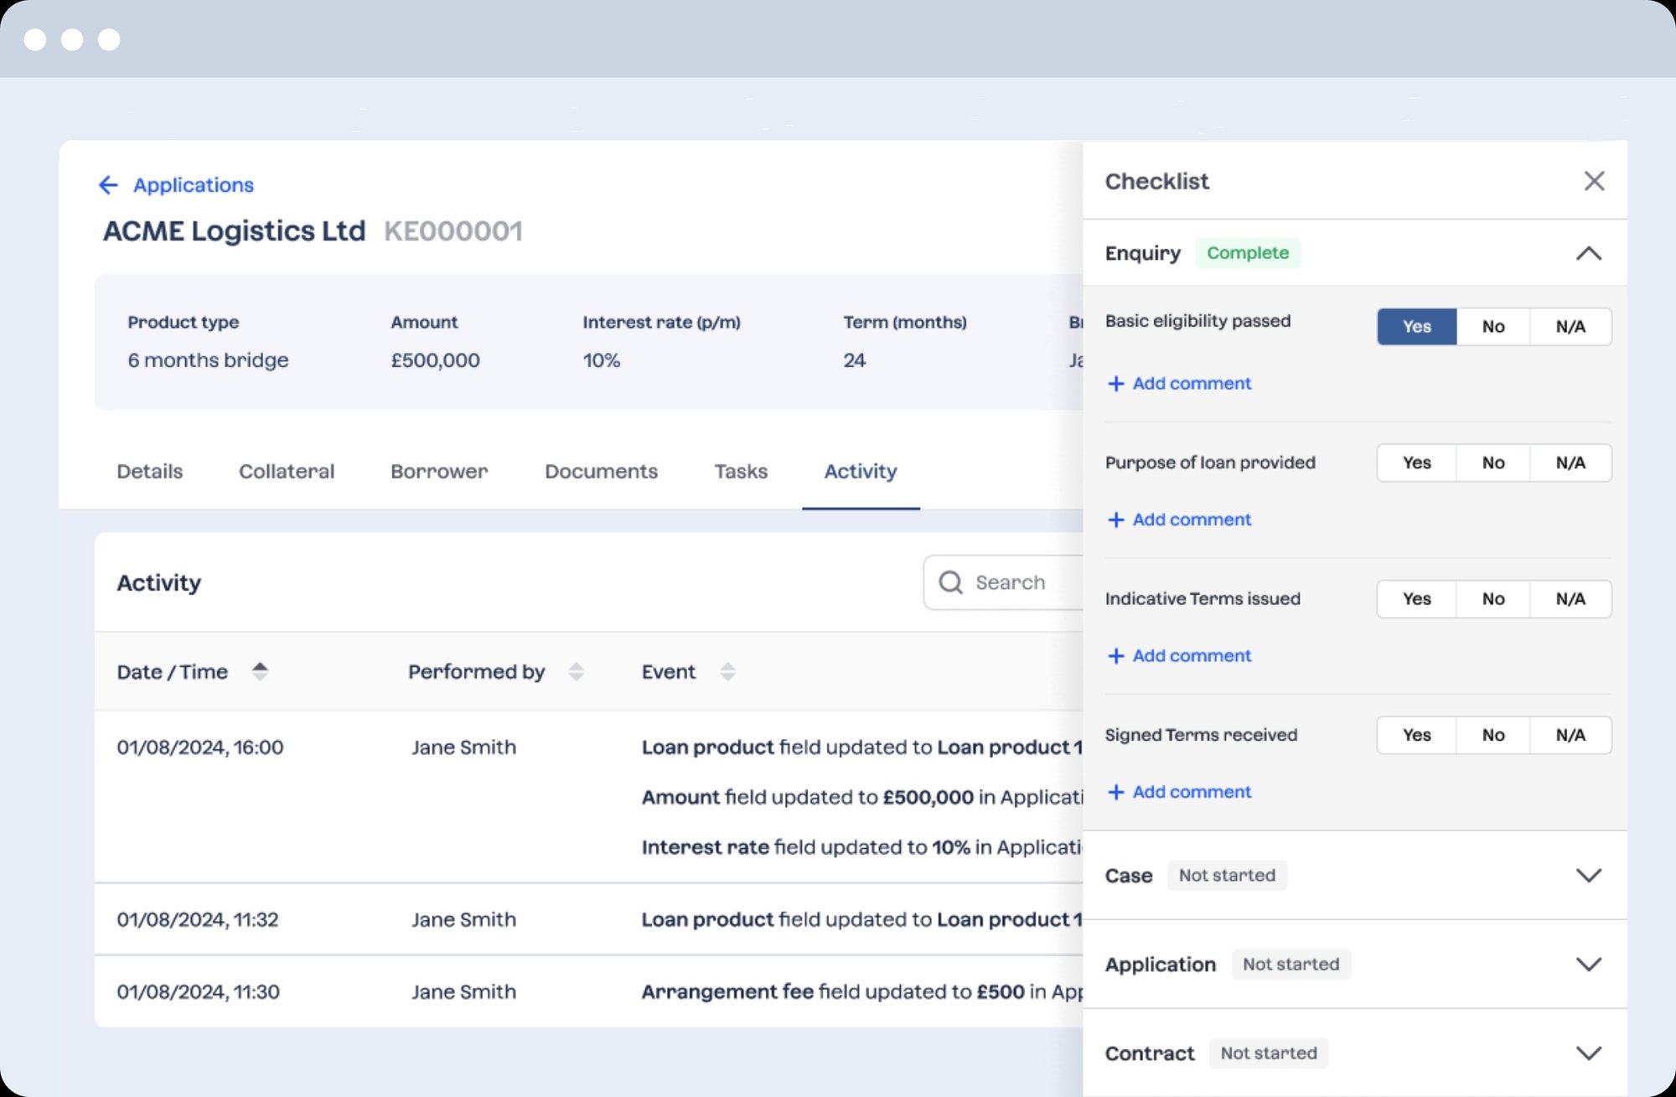The image size is (1676, 1097).
Task: Expand the Case section chevron
Action: 1588,875
